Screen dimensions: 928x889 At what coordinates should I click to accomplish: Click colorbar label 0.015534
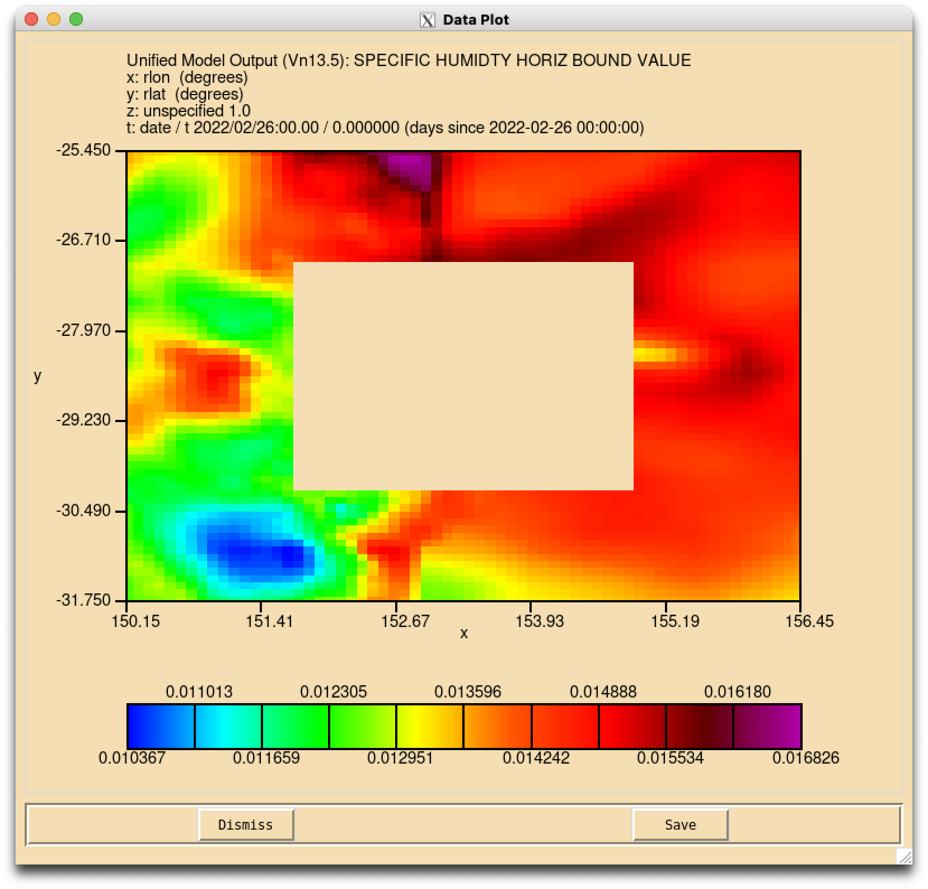[670, 758]
